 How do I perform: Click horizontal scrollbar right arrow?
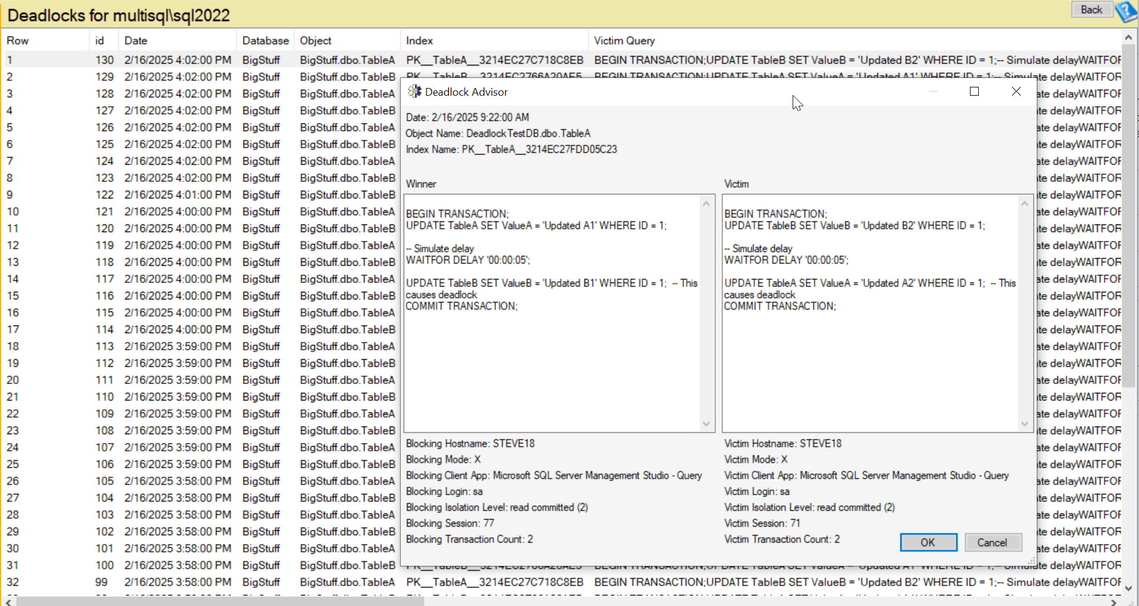(1114, 602)
